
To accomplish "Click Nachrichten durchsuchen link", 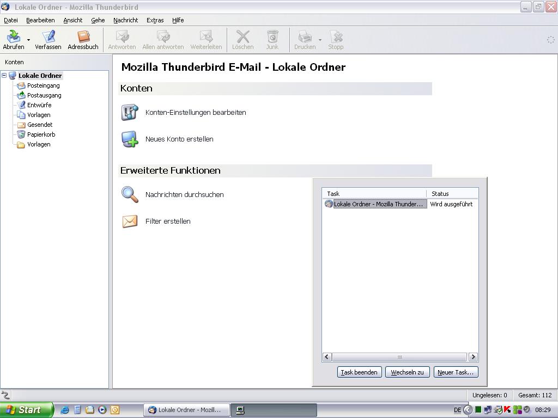I will click(184, 195).
